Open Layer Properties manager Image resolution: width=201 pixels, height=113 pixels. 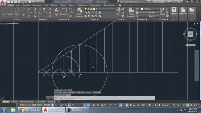[79, 12]
